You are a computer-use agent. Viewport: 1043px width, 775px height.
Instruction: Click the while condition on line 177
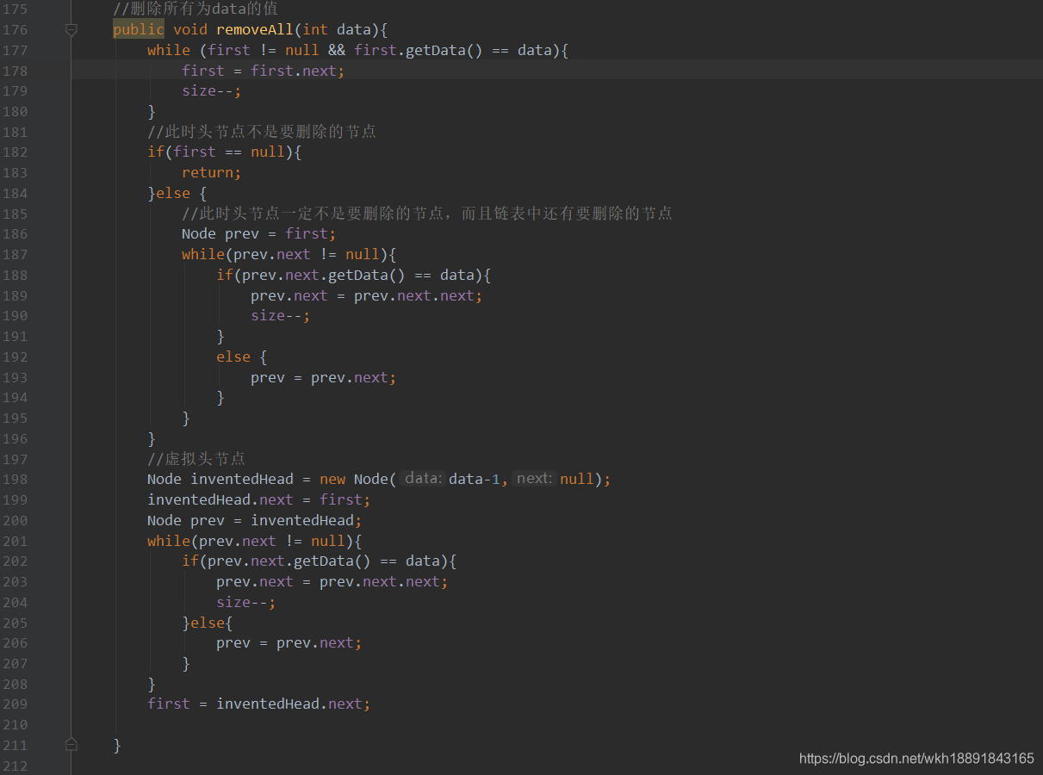tap(380, 51)
